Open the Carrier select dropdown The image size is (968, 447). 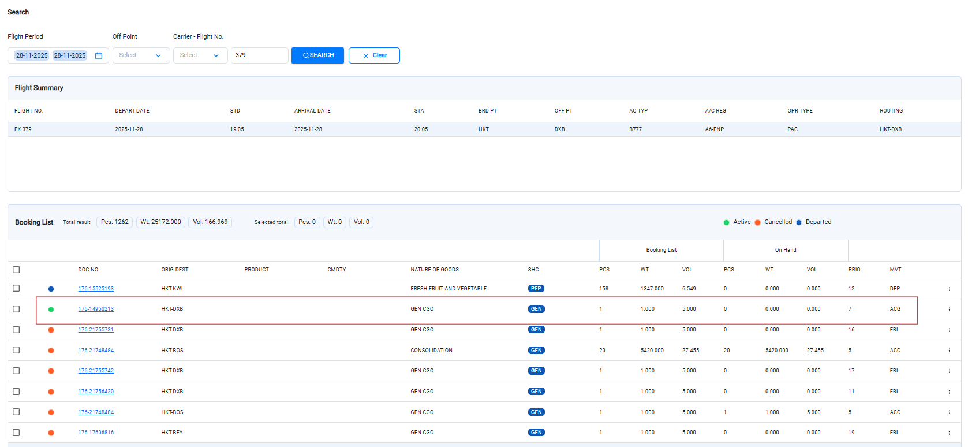200,55
